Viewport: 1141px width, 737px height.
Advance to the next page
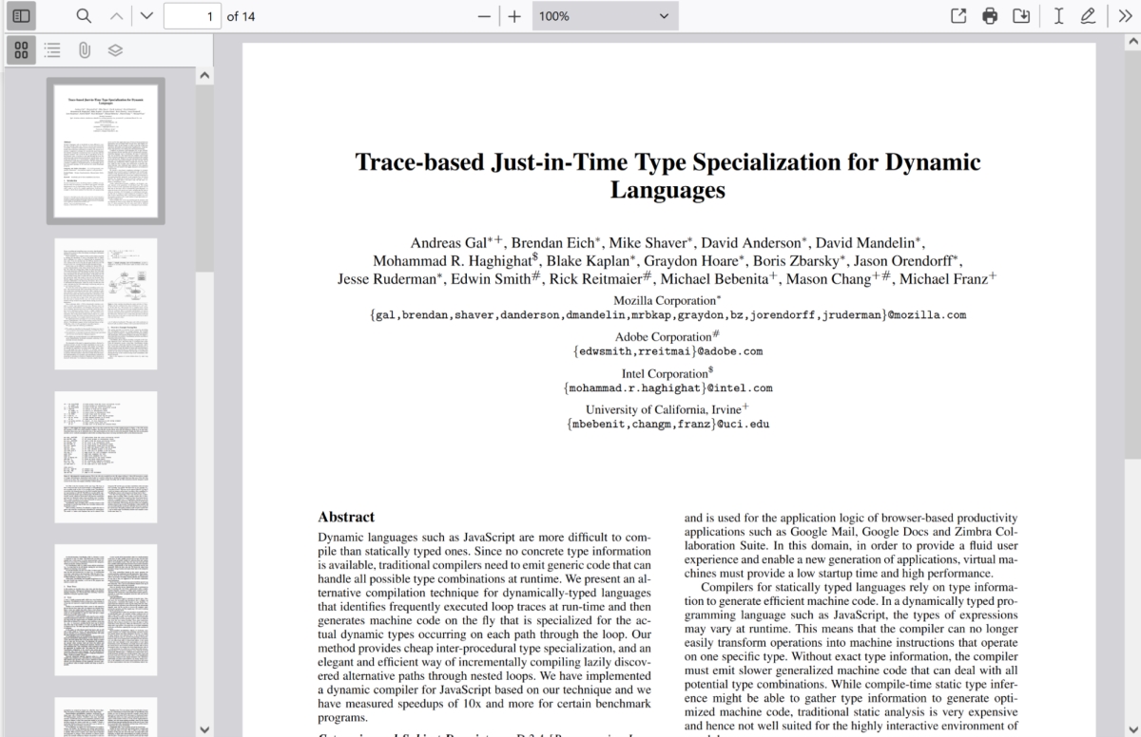[x=145, y=15]
